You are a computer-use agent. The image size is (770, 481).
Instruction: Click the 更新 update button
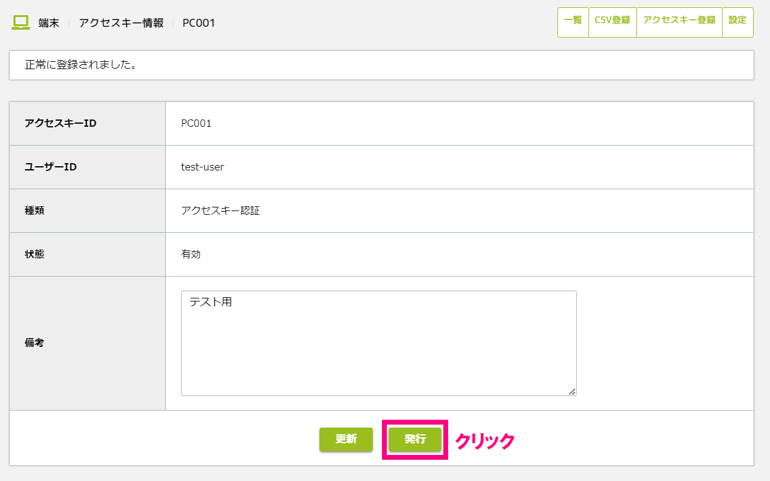coord(346,439)
